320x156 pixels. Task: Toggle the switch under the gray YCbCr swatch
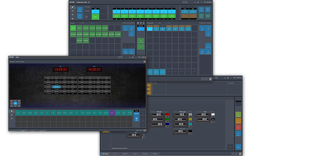(x=190, y=116)
